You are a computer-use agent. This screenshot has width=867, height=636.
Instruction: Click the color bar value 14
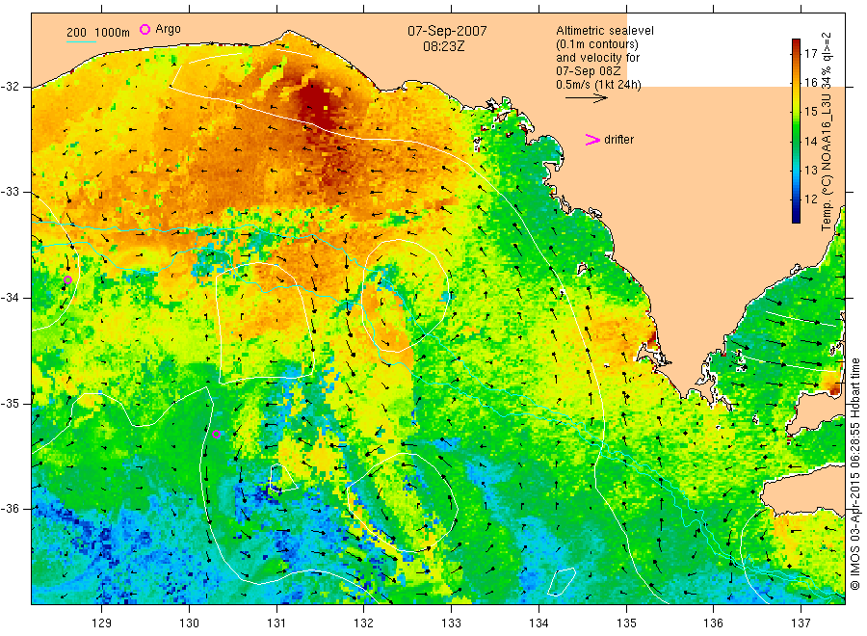coord(810,141)
